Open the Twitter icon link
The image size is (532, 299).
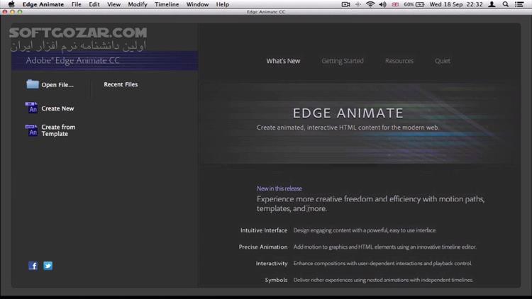coord(48,266)
